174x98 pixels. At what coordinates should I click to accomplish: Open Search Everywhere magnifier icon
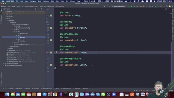tap(167, 6)
